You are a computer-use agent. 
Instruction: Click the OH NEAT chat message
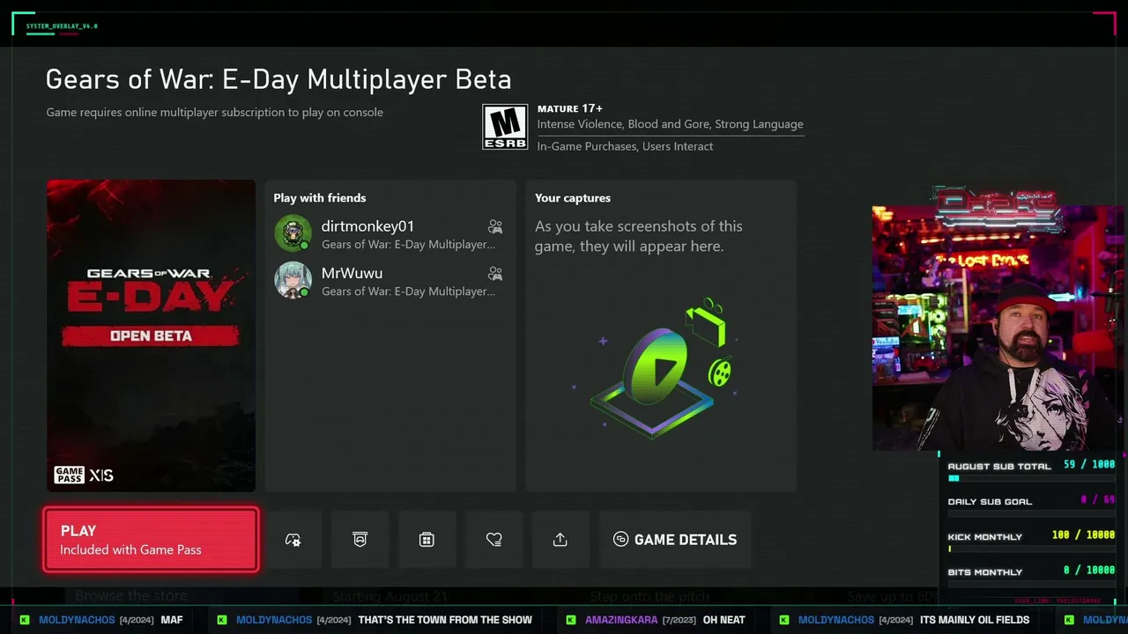pyautogui.click(x=724, y=620)
